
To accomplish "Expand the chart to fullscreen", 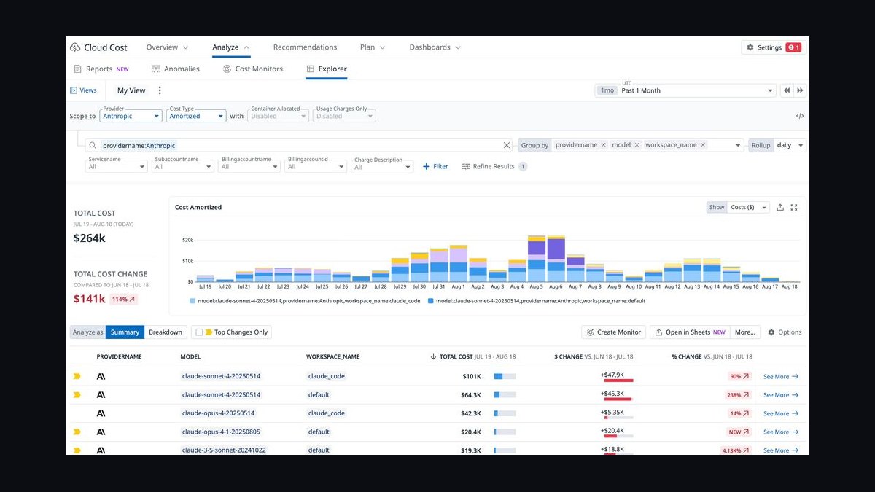I will [794, 207].
